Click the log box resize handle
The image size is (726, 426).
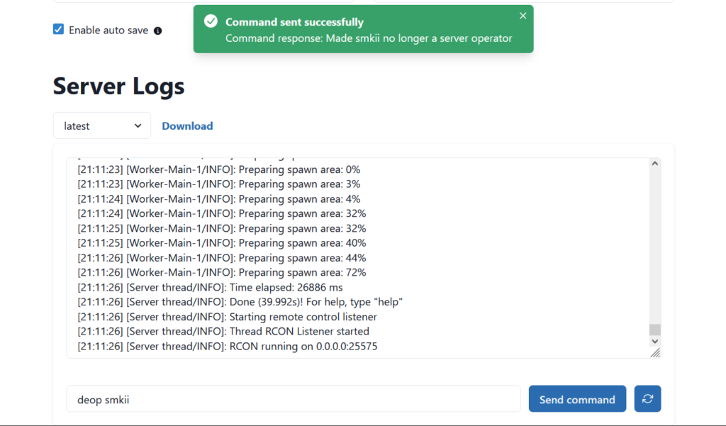pyautogui.click(x=655, y=353)
